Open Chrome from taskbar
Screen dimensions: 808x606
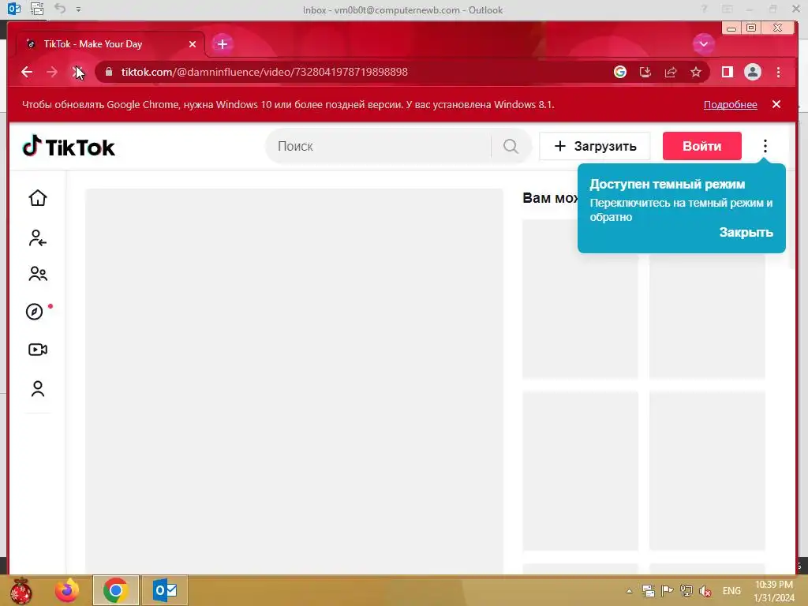(x=115, y=590)
